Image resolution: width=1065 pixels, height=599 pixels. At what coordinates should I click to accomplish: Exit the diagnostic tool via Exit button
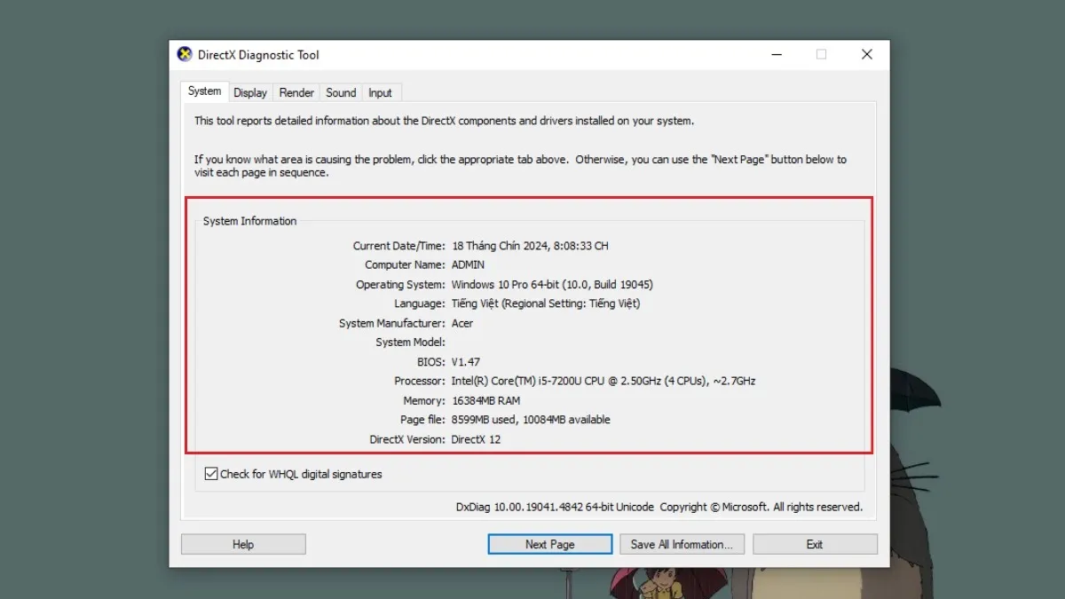[x=814, y=544]
